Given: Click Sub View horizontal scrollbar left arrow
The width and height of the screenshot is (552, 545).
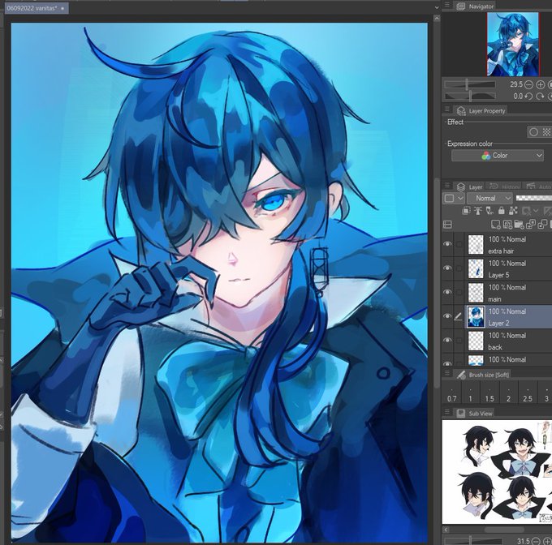Looking at the screenshot, I should pos(446,530).
